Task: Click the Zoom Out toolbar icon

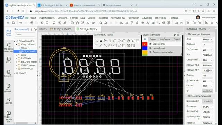Action: tap(77, 23)
